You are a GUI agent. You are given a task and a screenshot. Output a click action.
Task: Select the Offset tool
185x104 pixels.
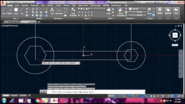click(46, 15)
